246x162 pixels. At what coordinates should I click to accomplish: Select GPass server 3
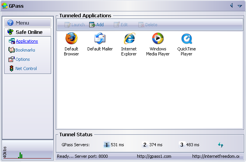point(182,145)
